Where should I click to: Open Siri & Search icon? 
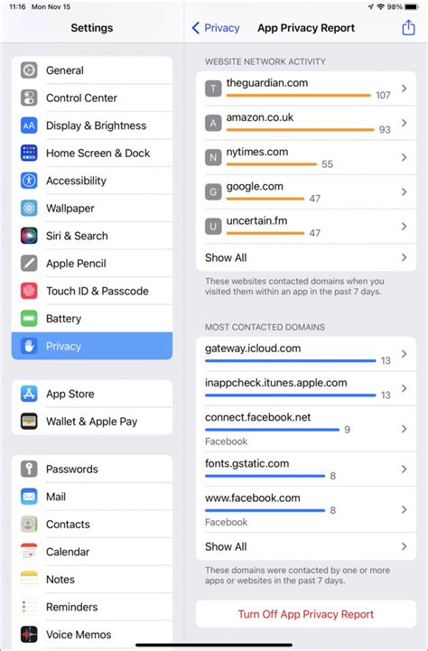29,236
